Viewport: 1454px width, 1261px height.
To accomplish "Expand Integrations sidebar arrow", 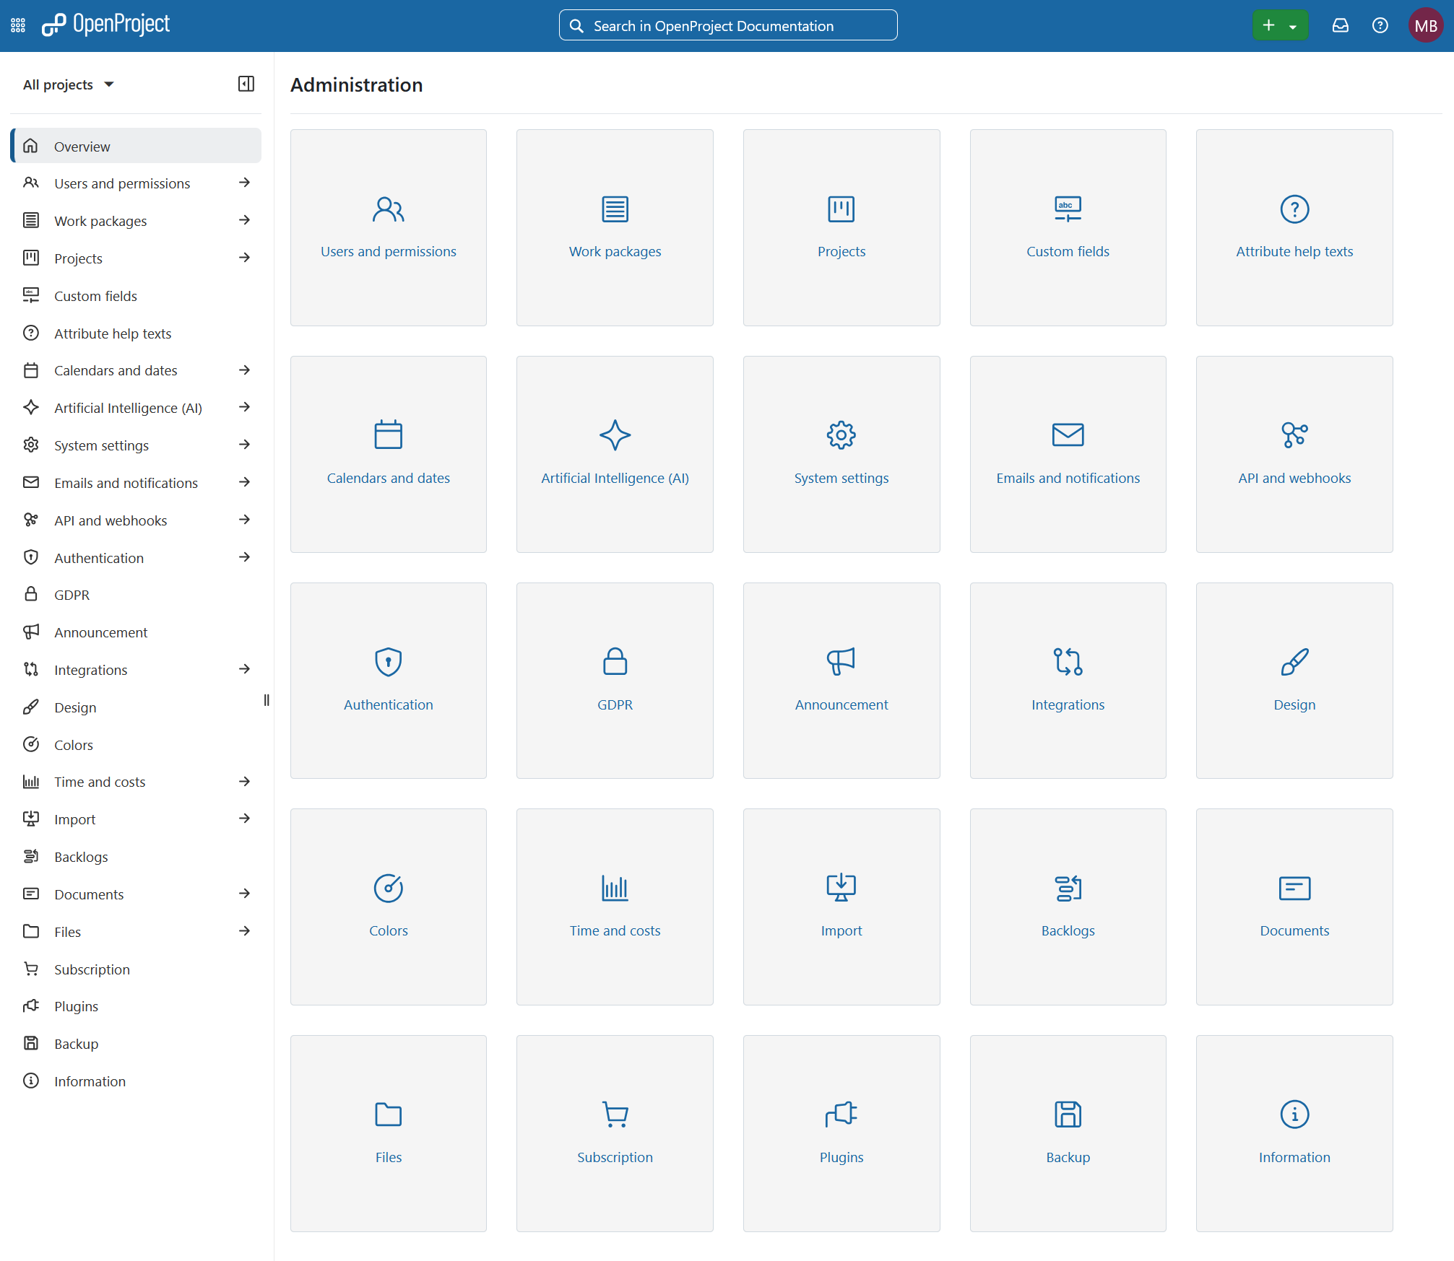I will coord(245,669).
